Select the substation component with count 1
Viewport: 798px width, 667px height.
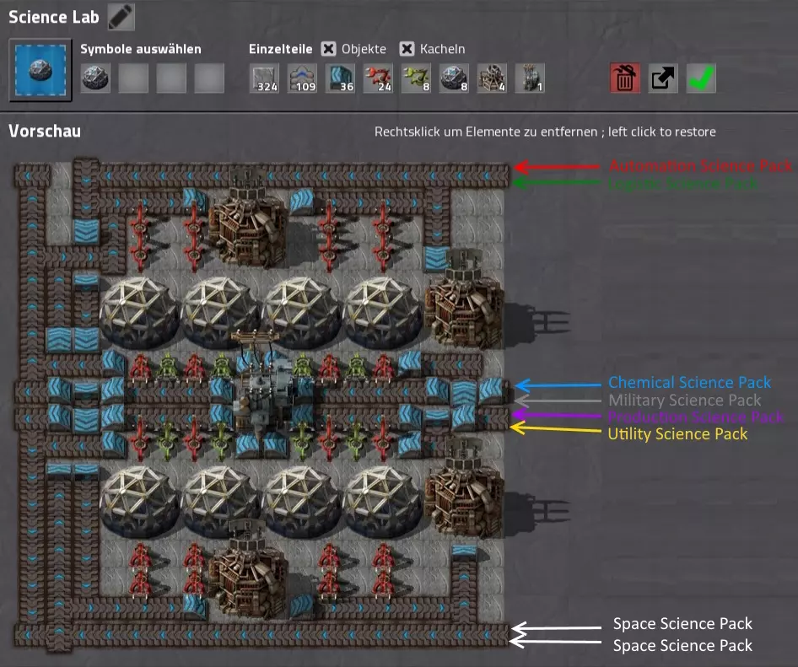[530, 78]
